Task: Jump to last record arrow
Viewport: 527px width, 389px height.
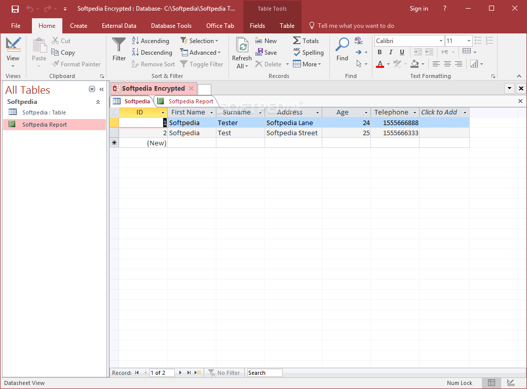Action: [x=189, y=373]
